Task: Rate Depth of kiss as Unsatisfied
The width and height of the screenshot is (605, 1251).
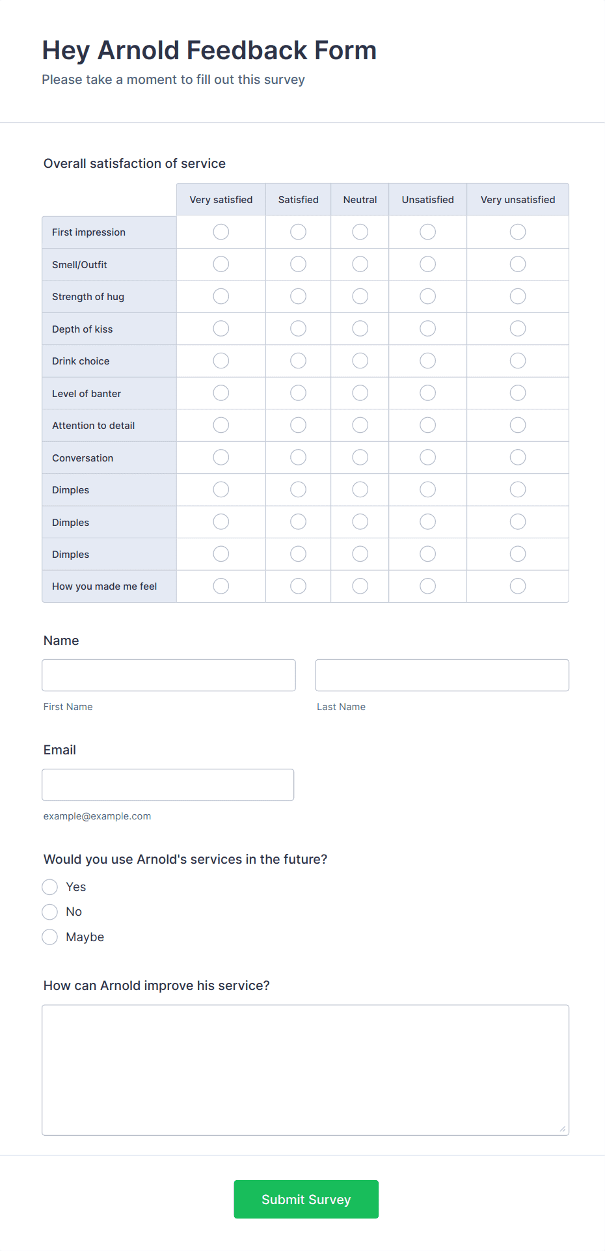Action: (x=427, y=329)
